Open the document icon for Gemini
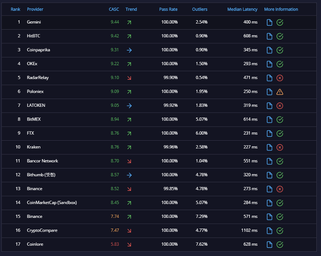This screenshot has height=256, width=321. (x=269, y=22)
